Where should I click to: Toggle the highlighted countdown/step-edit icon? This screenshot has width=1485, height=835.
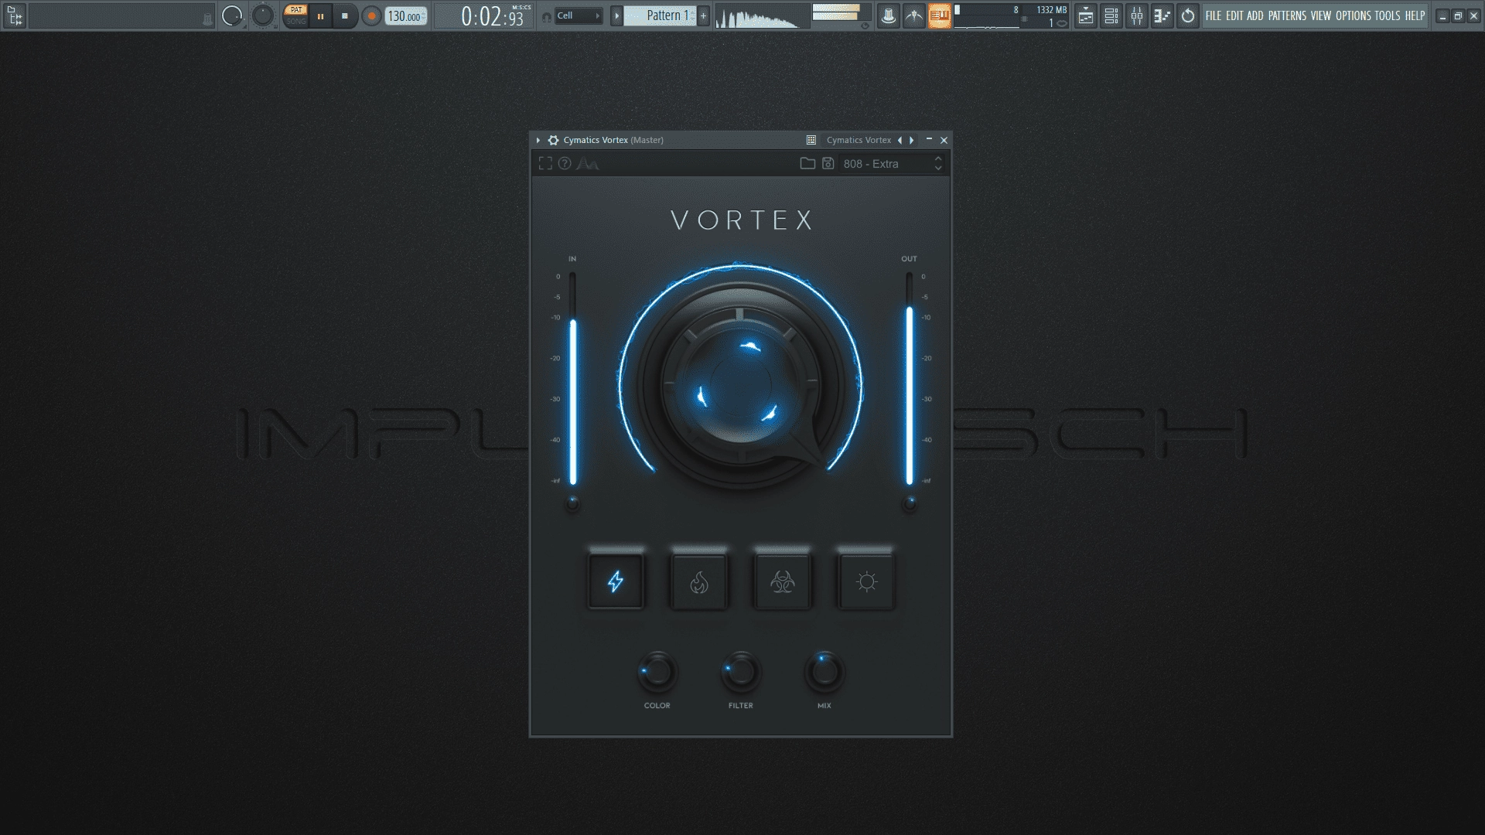click(x=940, y=15)
